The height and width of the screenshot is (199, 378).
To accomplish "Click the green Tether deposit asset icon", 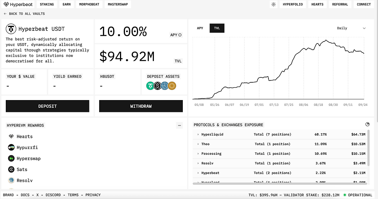I will 150,86.
